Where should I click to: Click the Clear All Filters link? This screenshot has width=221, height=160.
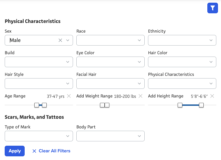point(54,151)
